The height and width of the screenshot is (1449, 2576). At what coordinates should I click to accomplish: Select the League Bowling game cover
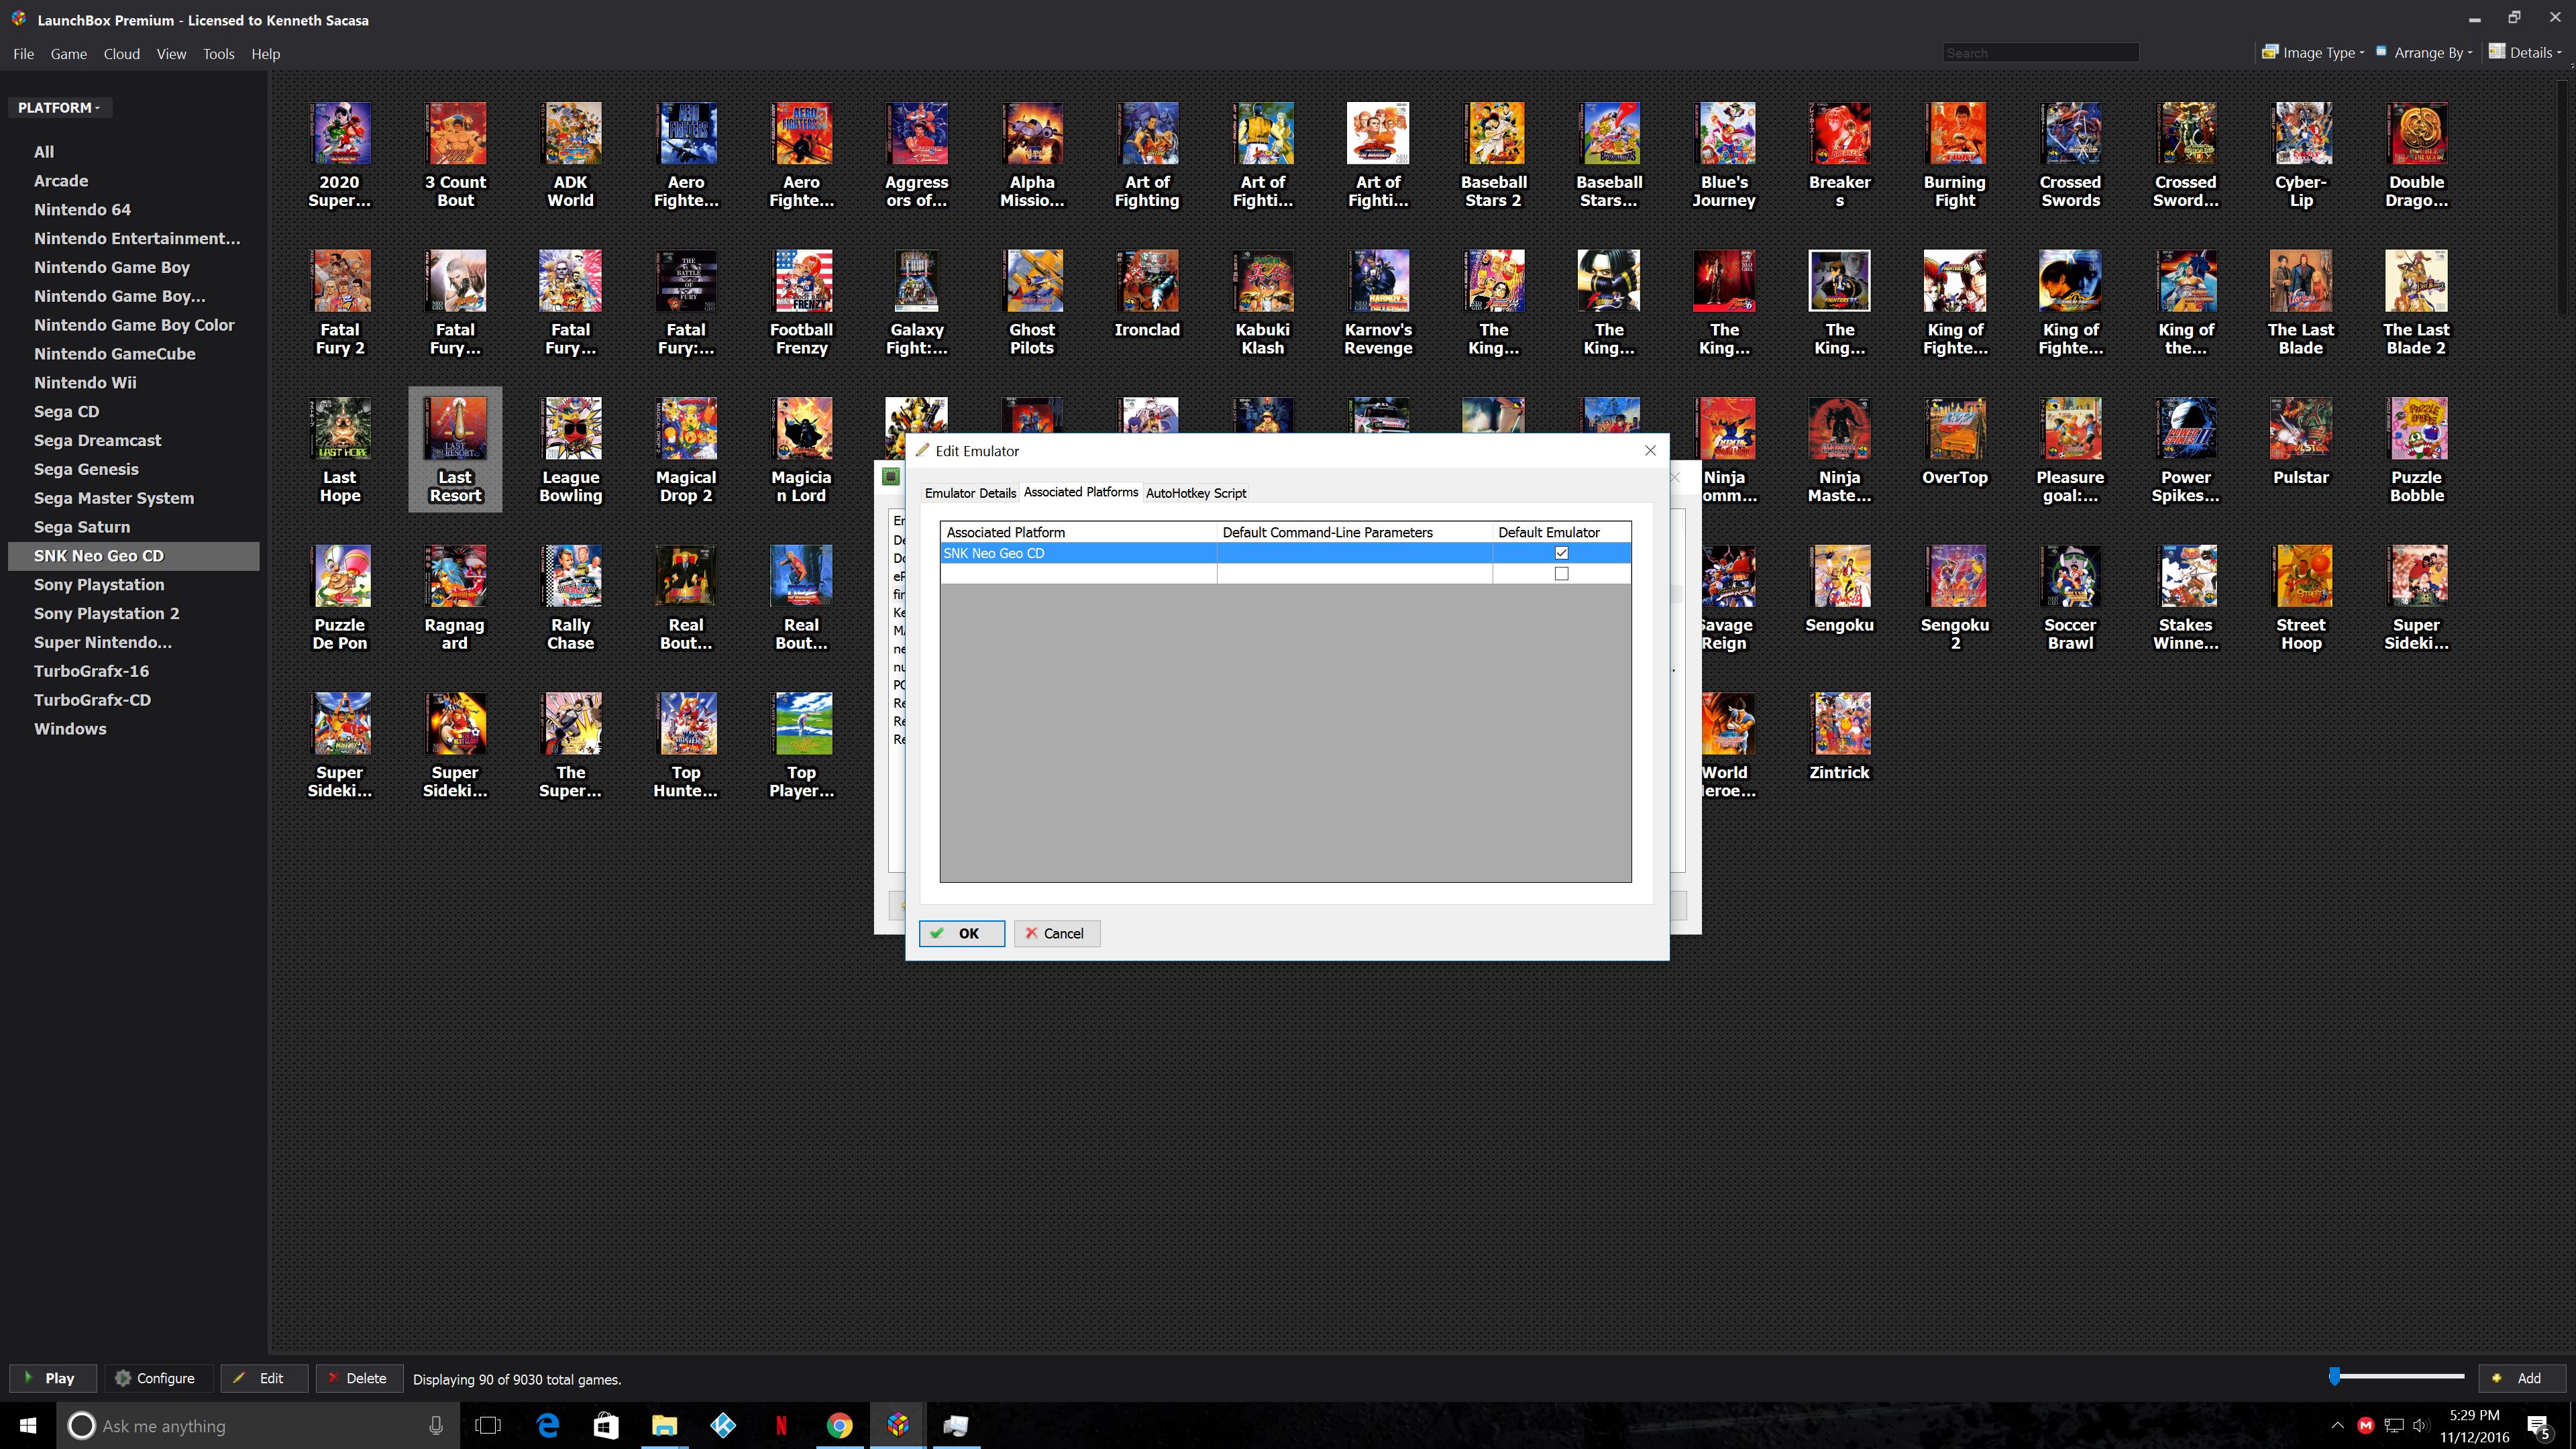tap(571, 428)
